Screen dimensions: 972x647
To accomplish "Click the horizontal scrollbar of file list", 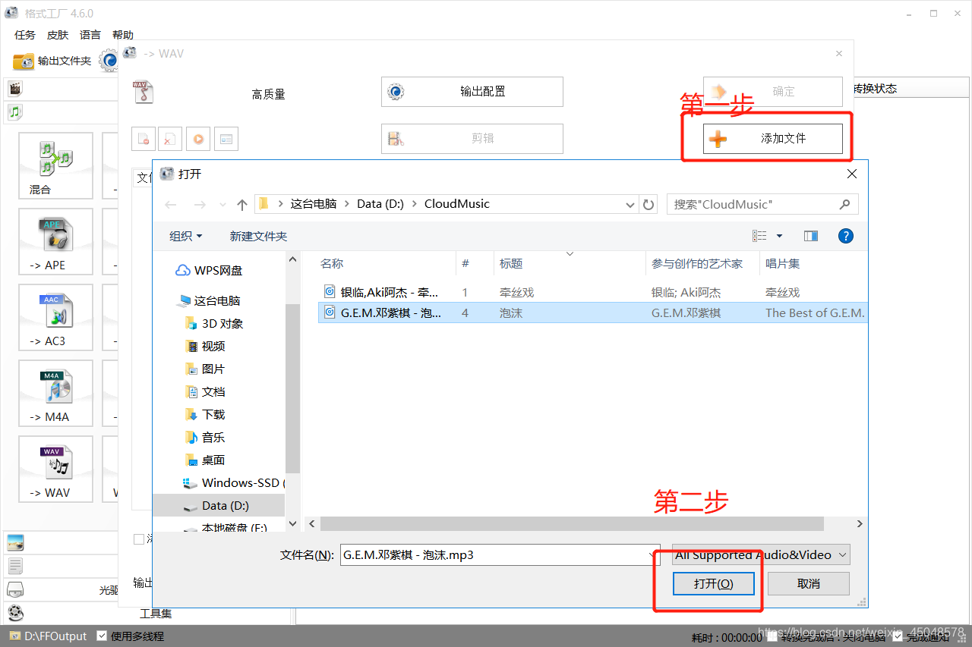I will [572, 524].
